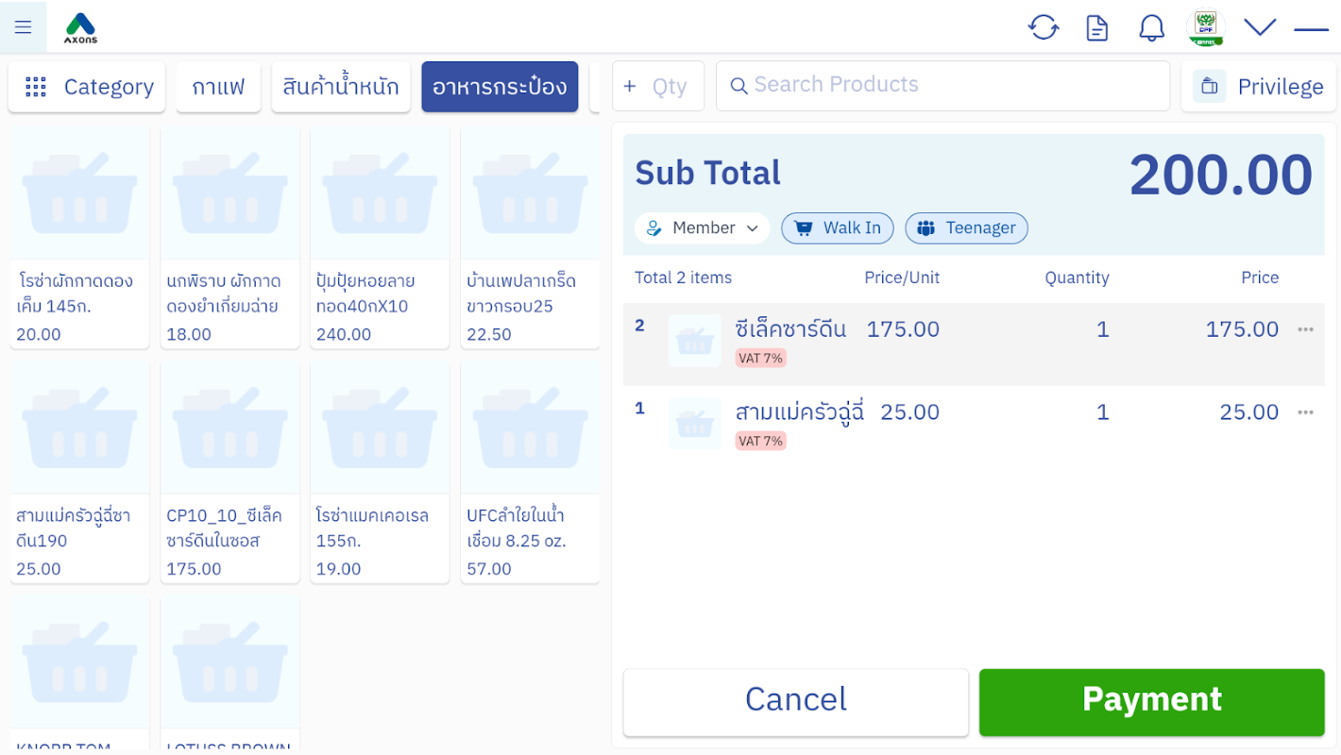This screenshot has width=1341, height=755.
Task: Click the Walk In tag
Action: coord(838,228)
